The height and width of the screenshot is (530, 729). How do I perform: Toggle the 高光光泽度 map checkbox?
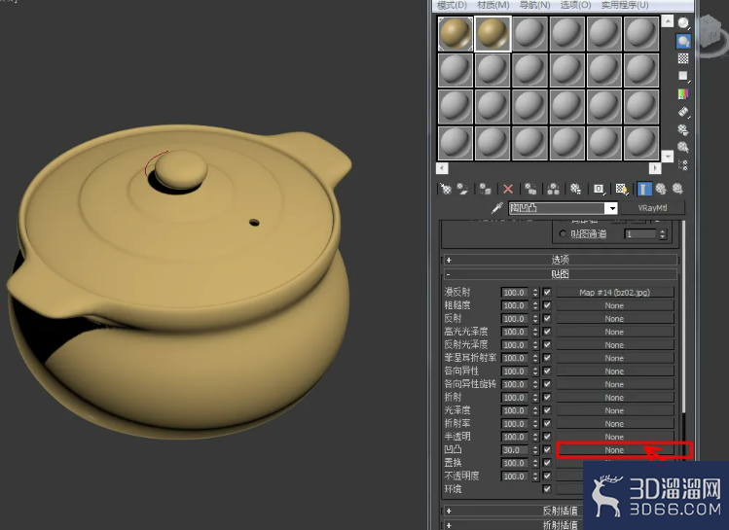(547, 332)
